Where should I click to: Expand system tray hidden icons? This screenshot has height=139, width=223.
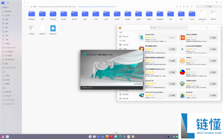[165, 137]
